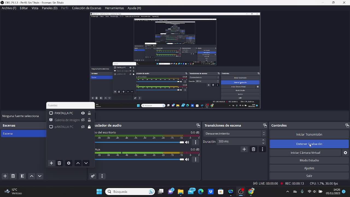
Task: Show the pANTALLA PC source
Action: (83, 127)
